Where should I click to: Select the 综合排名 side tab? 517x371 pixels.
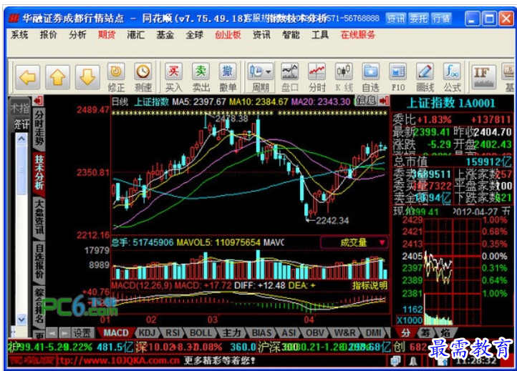pyautogui.click(x=39, y=306)
